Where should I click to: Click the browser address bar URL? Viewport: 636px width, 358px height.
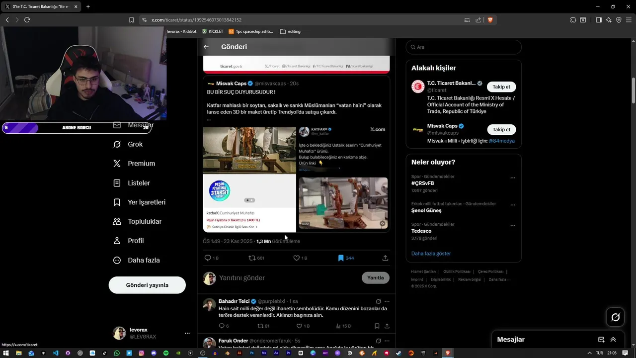196,20
